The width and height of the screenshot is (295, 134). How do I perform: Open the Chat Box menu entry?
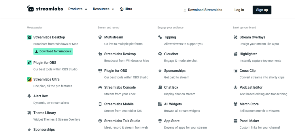(171, 87)
